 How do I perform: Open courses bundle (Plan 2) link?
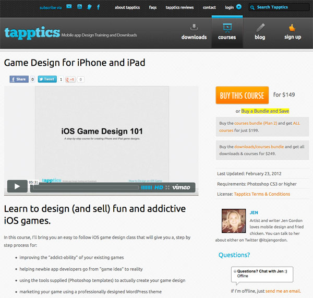(x=256, y=123)
